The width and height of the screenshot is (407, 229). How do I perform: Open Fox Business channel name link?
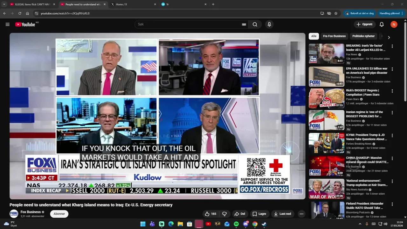pos(31,212)
